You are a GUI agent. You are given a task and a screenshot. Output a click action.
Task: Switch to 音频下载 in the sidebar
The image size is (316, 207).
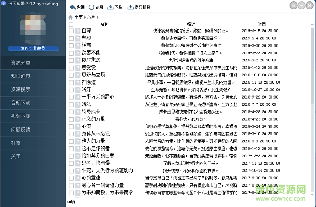pos(21,103)
